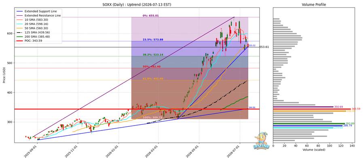Click the orange volume profile bar
The height and width of the screenshot is (161, 364).
point(310,111)
